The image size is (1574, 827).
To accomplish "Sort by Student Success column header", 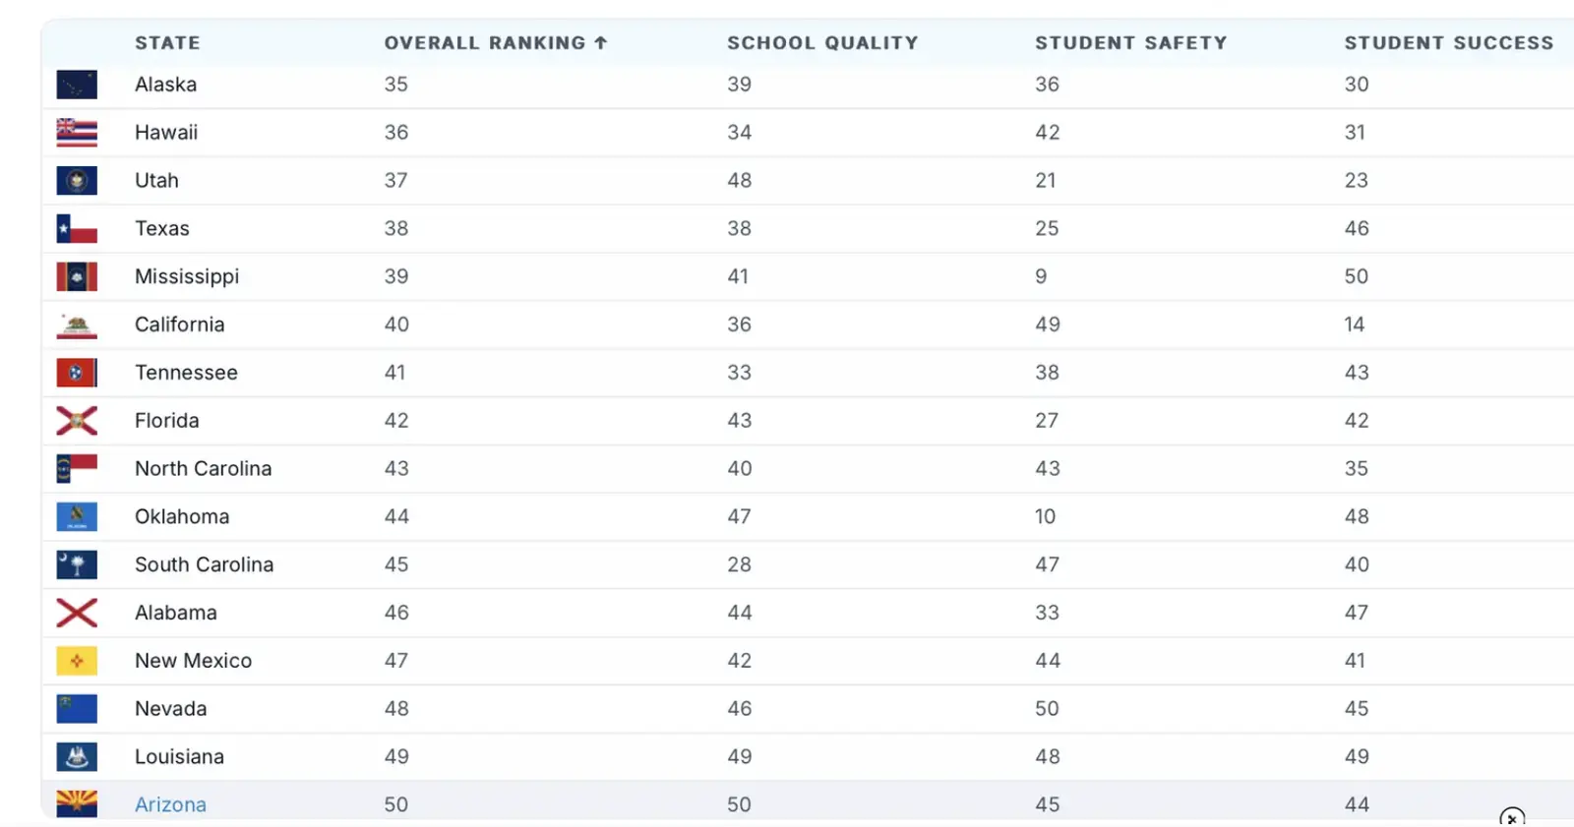I will point(1448,43).
